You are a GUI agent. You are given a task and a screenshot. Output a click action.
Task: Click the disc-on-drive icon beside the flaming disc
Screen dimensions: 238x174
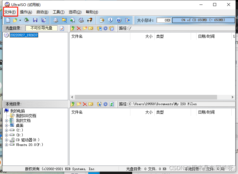point(81,20)
